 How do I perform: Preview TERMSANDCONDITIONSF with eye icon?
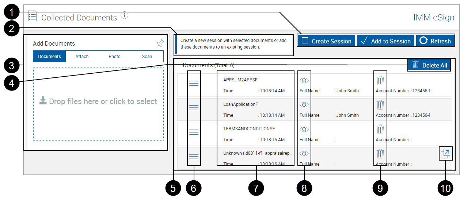coord(304,129)
